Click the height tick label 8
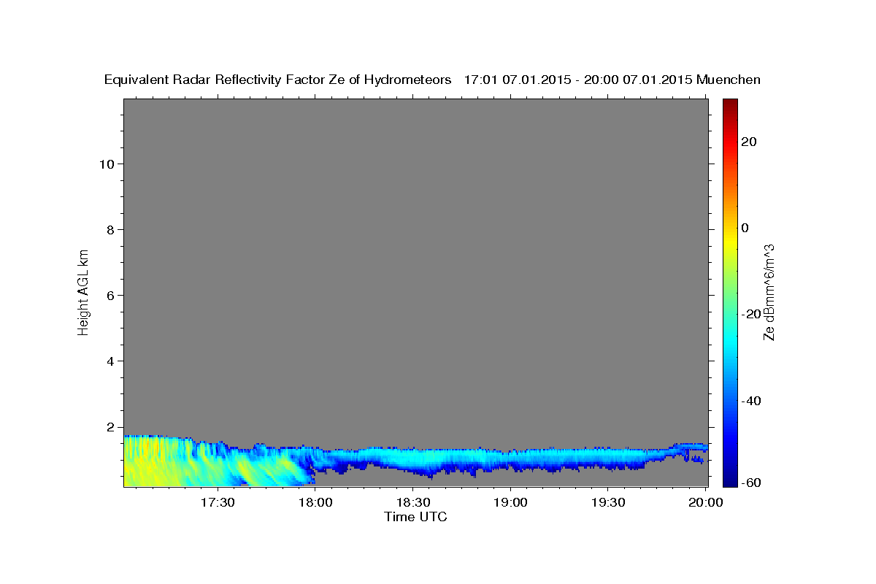This screenshot has width=876, height=584. 111,230
